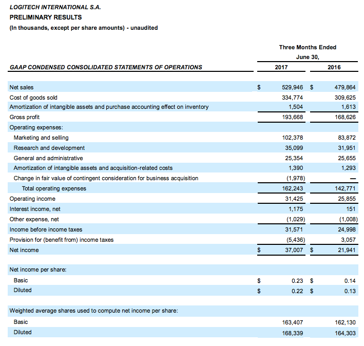Select cost of goods sold value 309,625
The image size is (364, 346).
tap(345, 98)
